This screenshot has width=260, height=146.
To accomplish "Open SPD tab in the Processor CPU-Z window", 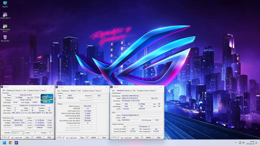I will [x=24, y=91].
